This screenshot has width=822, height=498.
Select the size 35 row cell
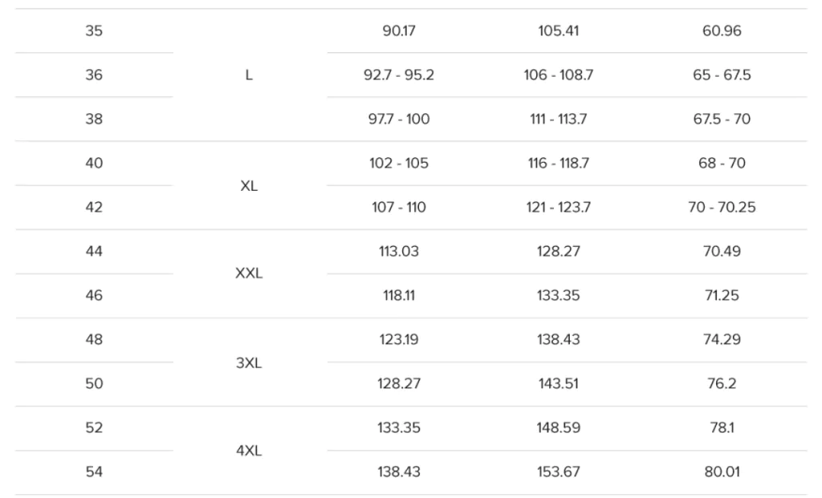point(94,31)
